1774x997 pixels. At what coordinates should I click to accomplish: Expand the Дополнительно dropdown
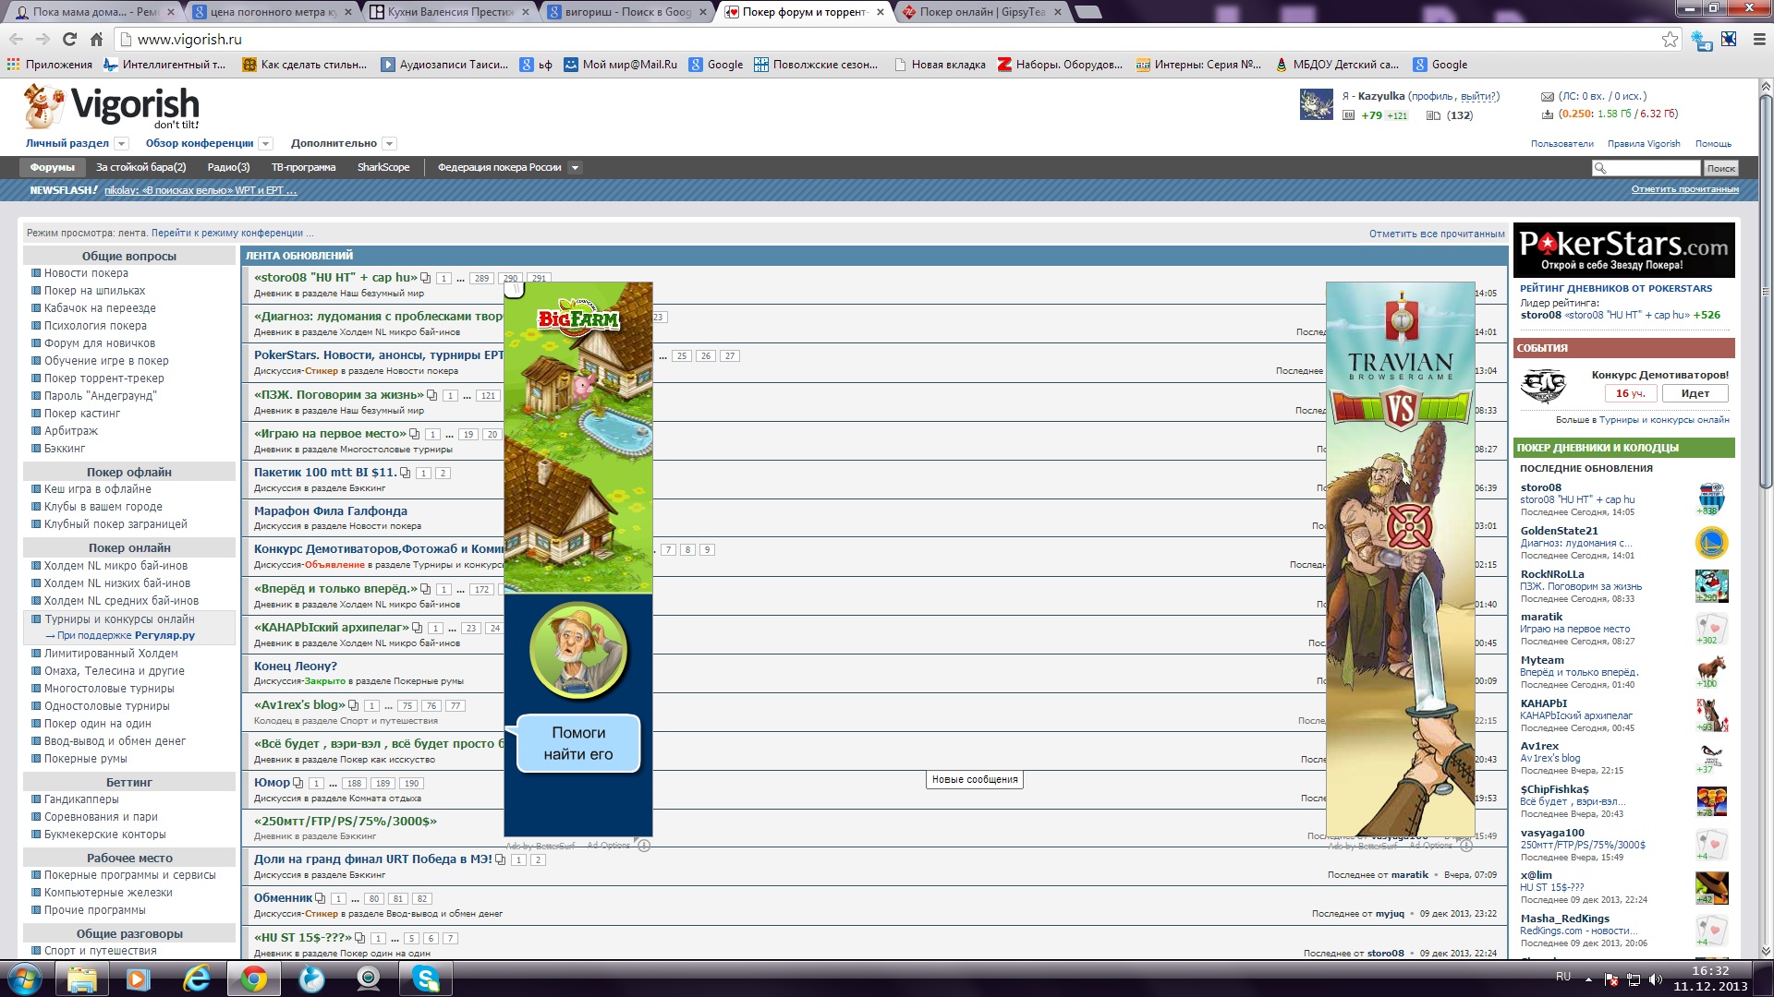(x=389, y=144)
